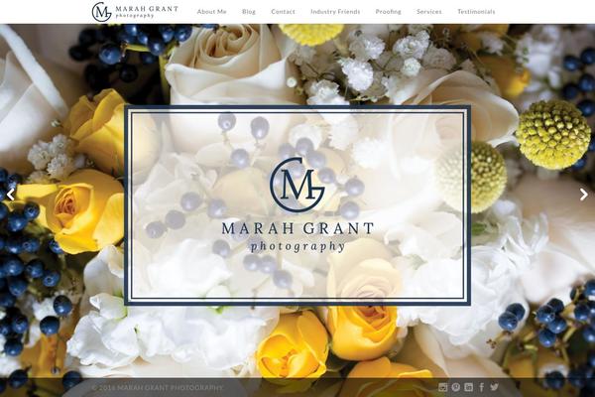Click the central Marah Grant photography banner

click(297, 205)
